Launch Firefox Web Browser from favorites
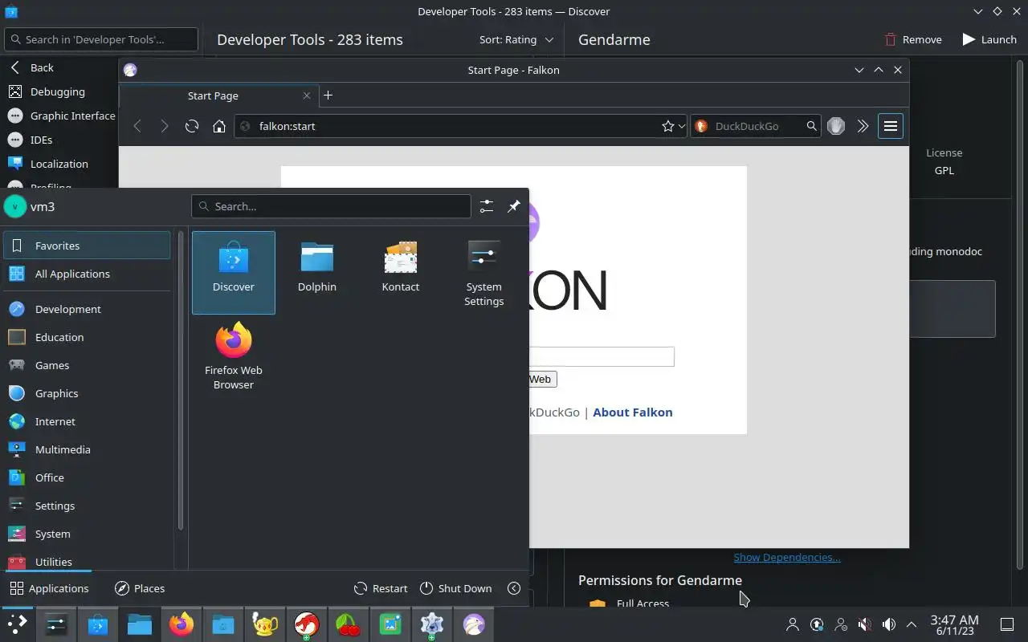The height and width of the screenshot is (642, 1028). (x=233, y=356)
